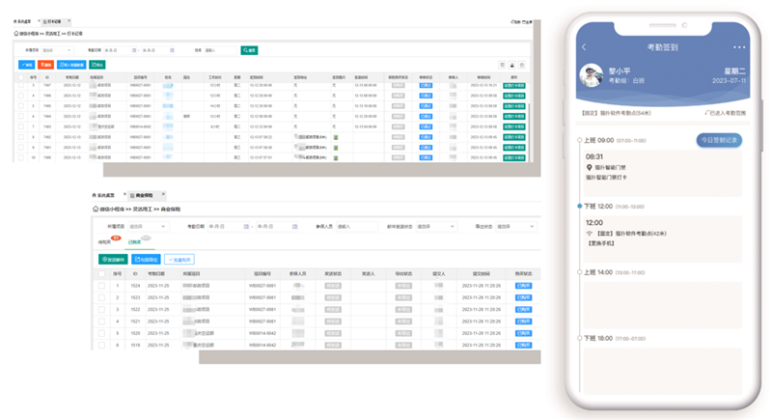
Task: Switch to the 已购买 tab
Action: coord(133,242)
